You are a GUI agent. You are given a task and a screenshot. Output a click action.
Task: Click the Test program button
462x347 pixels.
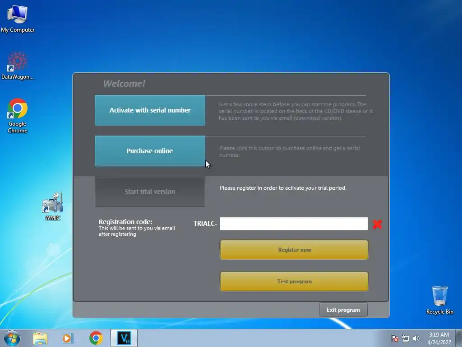pos(294,281)
